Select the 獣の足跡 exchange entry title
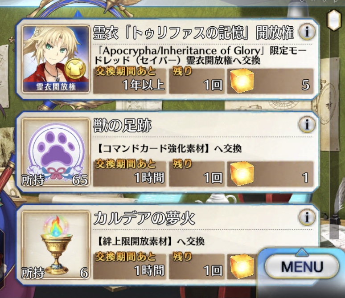The width and height of the screenshot is (345, 298). 122,125
